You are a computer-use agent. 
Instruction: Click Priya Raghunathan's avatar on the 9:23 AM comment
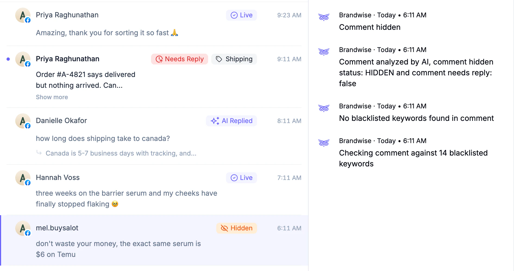(x=23, y=15)
